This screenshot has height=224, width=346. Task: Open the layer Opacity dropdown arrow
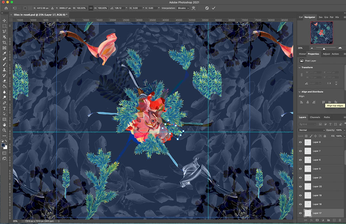(x=344, y=130)
